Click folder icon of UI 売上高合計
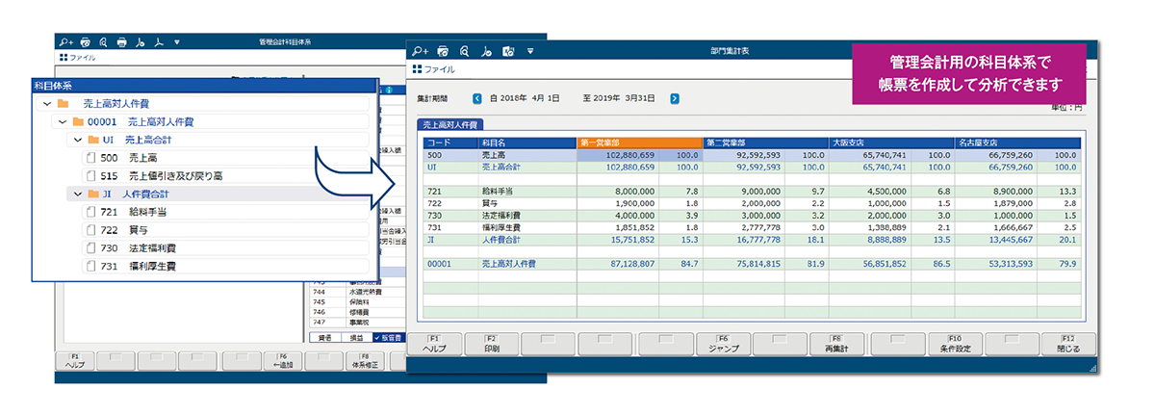Viewport: 1155px width, 415px height. click(92, 140)
